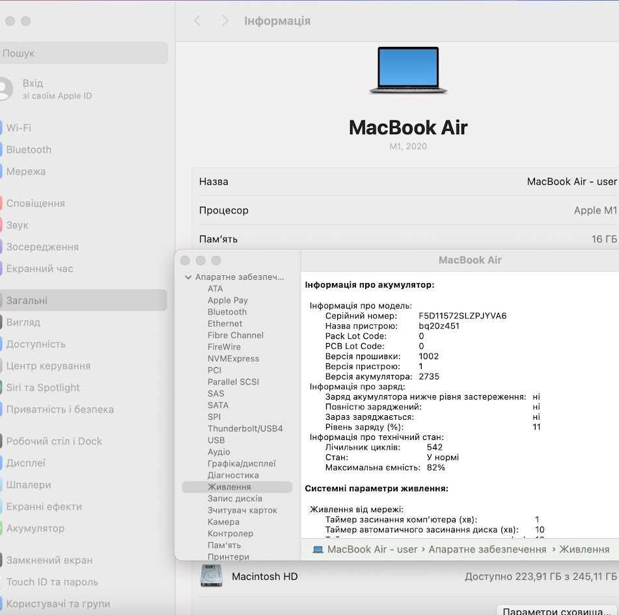
Task: Open Шпалери settings
Action: tap(29, 484)
